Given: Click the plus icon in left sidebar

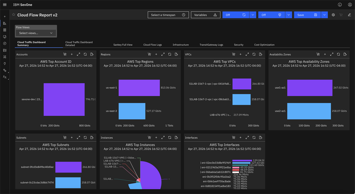Looking at the screenshot, I should [x=5, y=17].
